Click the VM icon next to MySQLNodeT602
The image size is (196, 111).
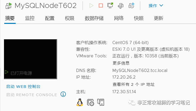pos(8,6)
